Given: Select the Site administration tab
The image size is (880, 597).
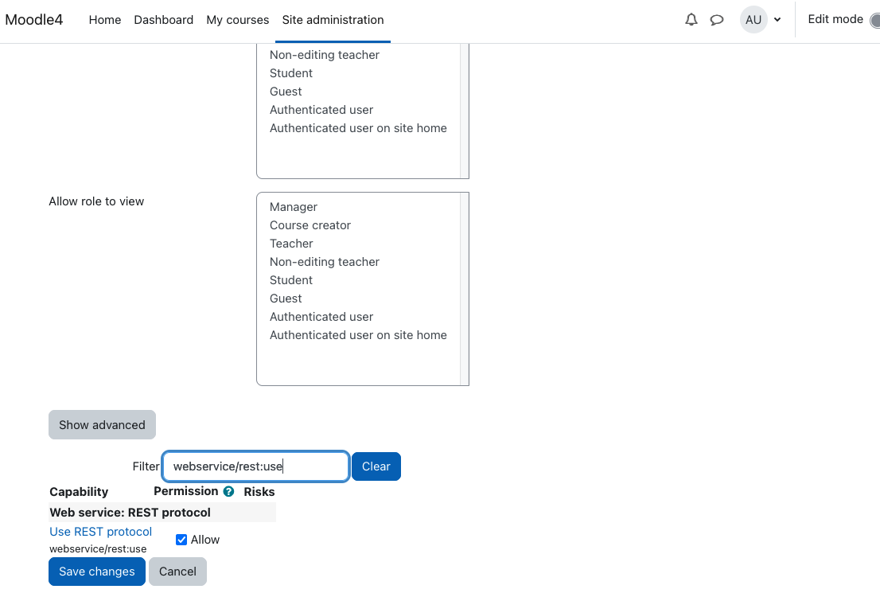Looking at the screenshot, I should 333,20.
